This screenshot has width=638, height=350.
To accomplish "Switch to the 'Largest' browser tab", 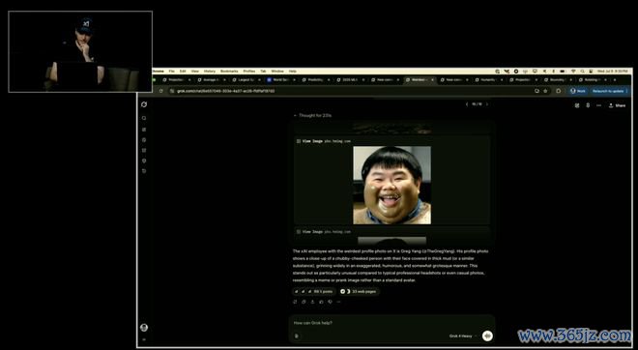I will pyautogui.click(x=246, y=80).
